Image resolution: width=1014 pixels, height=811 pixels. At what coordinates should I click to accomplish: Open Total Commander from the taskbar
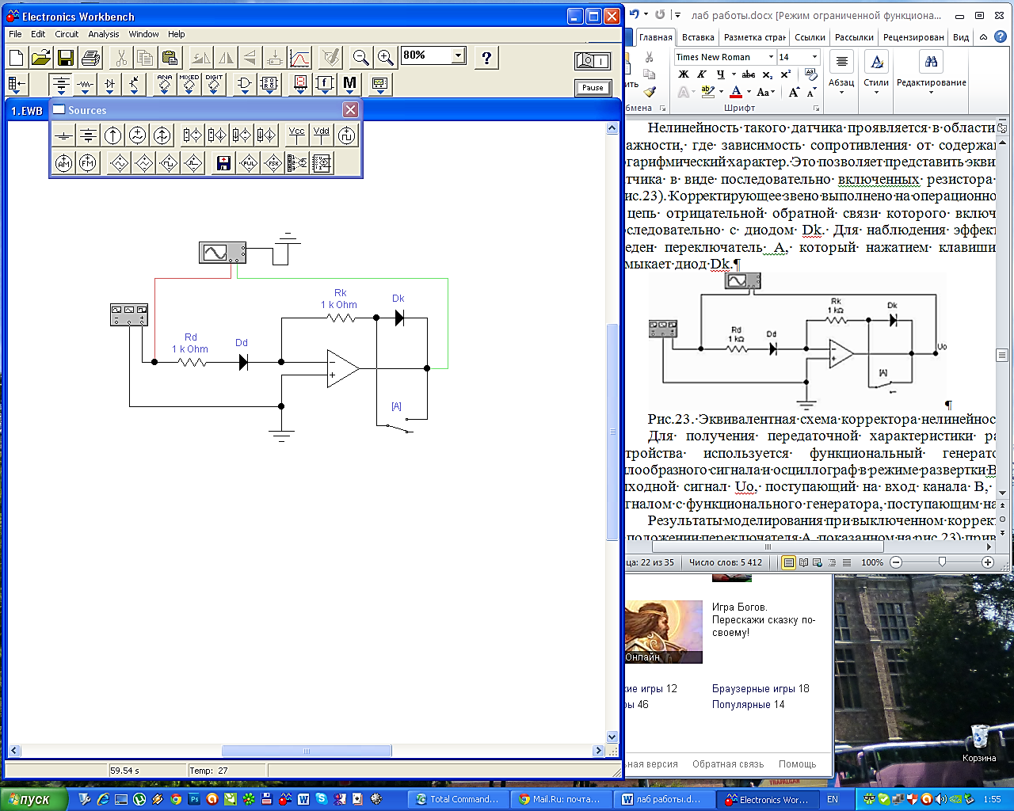[x=458, y=799]
